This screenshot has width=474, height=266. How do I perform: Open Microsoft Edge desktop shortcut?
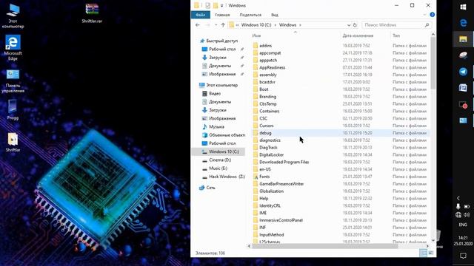pyautogui.click(x=13, y=47)
